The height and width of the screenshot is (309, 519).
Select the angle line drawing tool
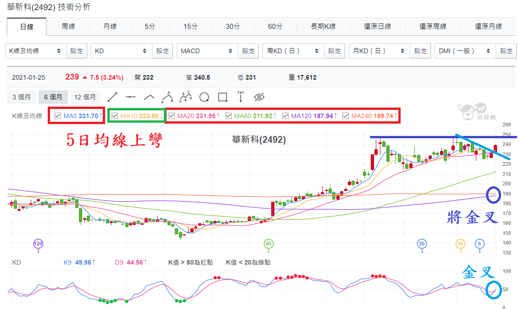point(149,97)
